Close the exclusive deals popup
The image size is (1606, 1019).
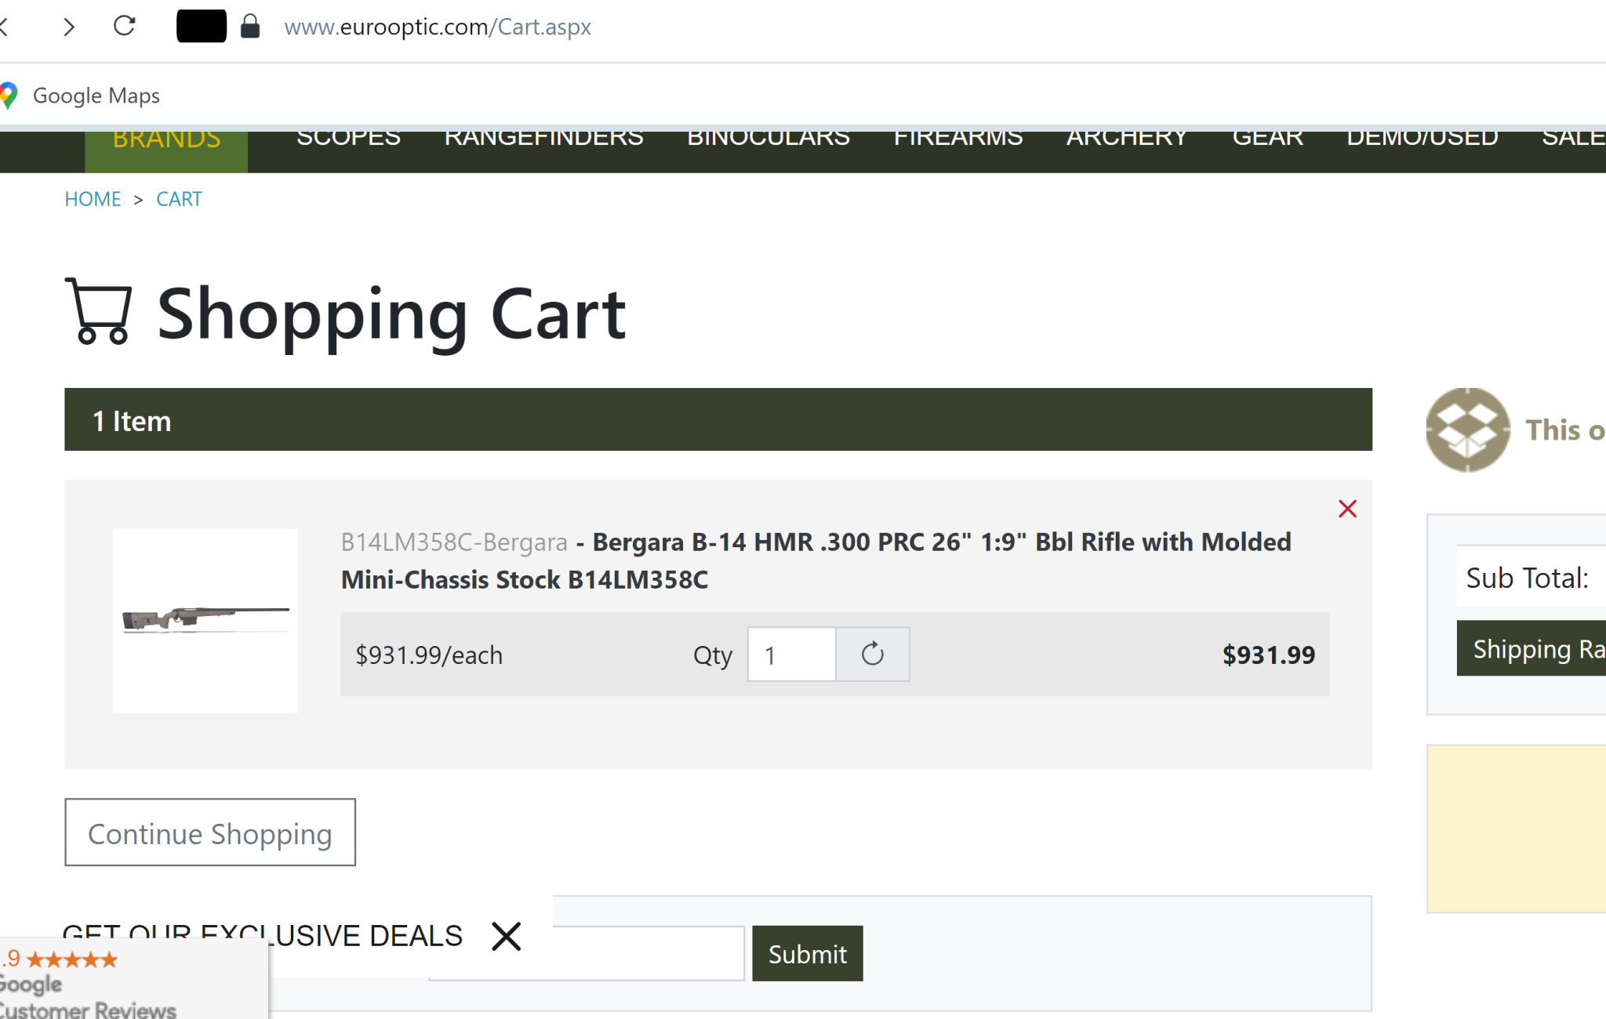click(x=507, y=936)
